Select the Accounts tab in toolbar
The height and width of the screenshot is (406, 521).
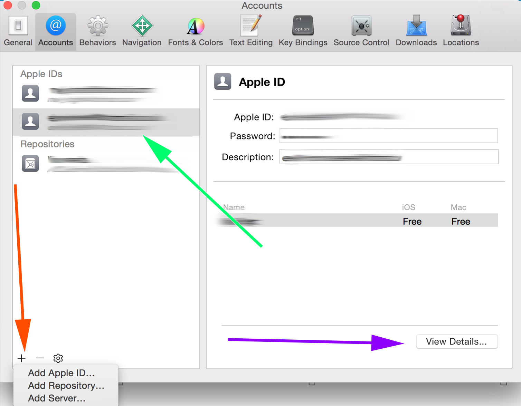point(56,31)
